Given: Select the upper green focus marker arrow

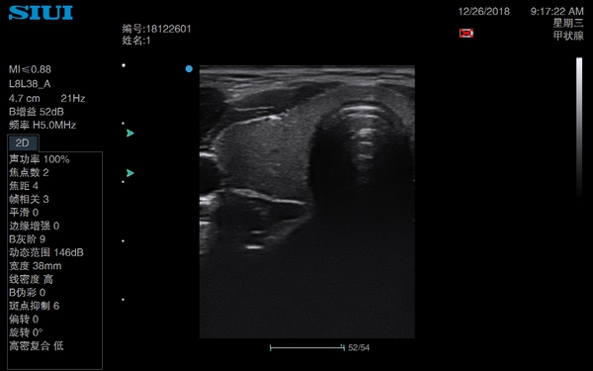Looking at the screenshot, I should coord(130,133).
